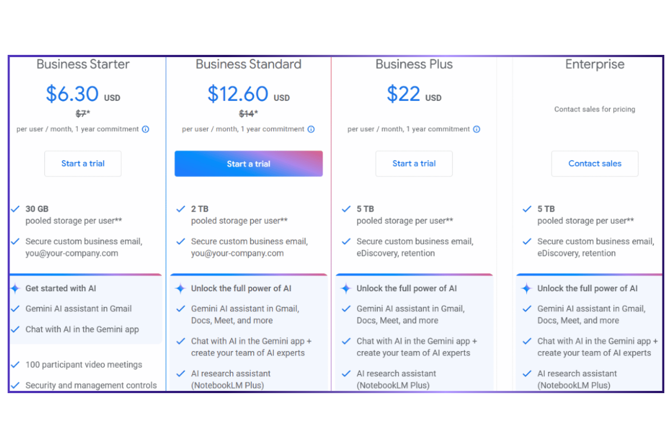Click the Business Standard AI sparkle icon
This screenshot has height=448, width=672.
click(180, 288)
